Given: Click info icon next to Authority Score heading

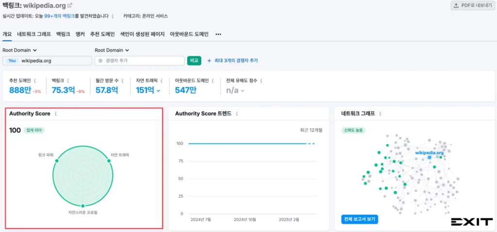Looking at the screenshot, I should pos(56,114).
